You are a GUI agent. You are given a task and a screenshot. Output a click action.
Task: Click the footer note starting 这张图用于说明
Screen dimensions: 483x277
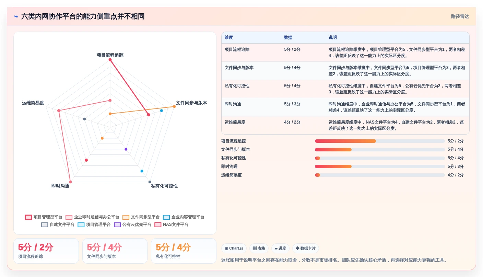[x=335, y=260]
